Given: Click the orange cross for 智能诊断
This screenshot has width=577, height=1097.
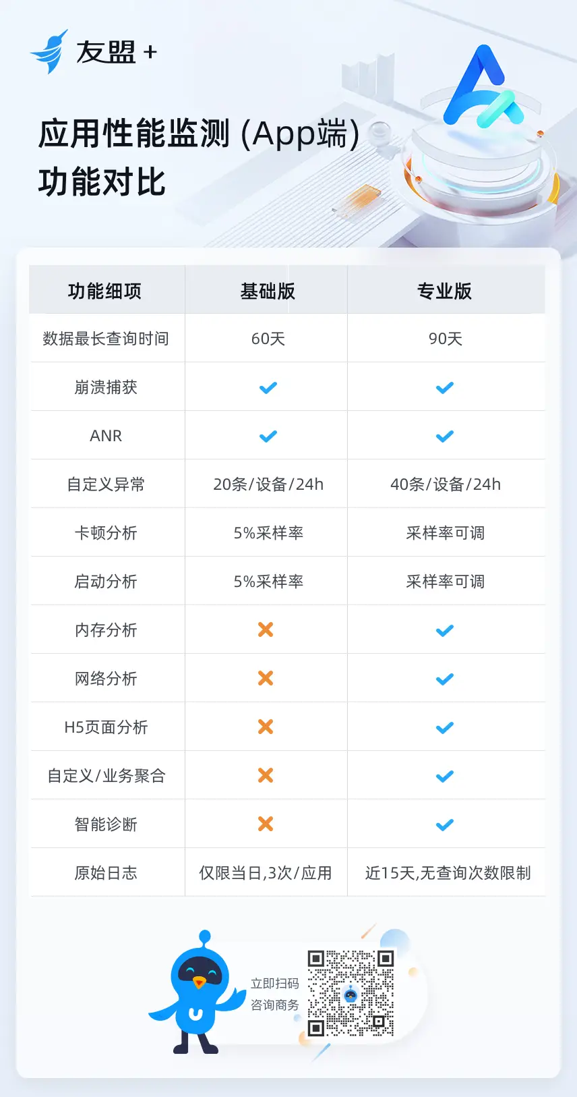Looking at the screenshot, I should 266,824.
